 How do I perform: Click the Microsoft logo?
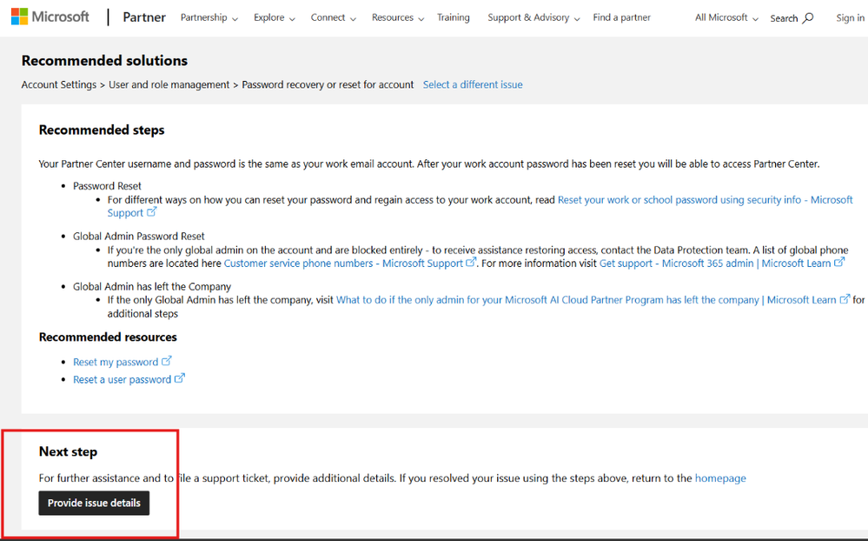pos(50,17)
